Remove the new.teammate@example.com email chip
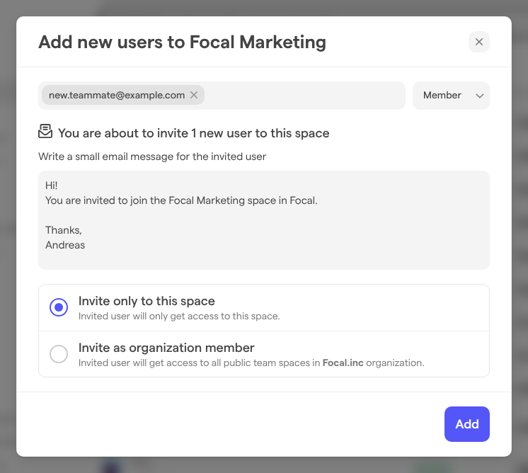 coord(194,95)
